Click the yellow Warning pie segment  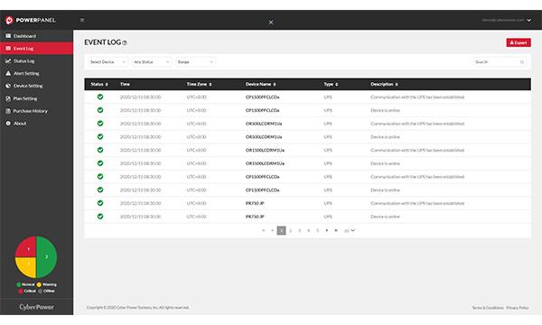click(x=26, y=267)
